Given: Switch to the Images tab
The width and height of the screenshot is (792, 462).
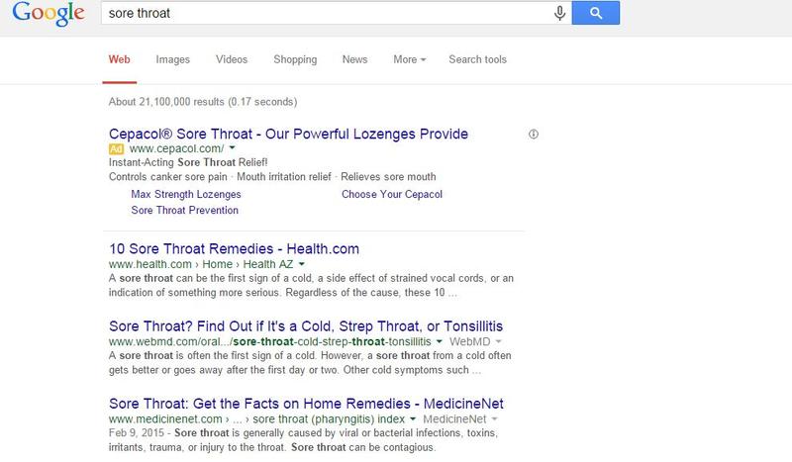Looking at the screenshot, I should (172, 59).
